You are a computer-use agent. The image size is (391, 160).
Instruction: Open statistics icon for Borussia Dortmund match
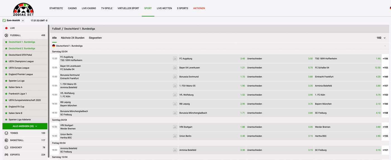tap(175, 77)
